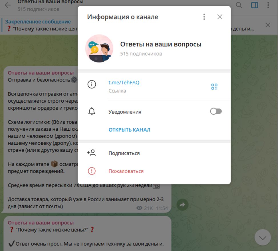Screen dimensions: 278x251
Task: Click ОТКРЫТЬ КАНАЛ button
Action: click(129, 130)
